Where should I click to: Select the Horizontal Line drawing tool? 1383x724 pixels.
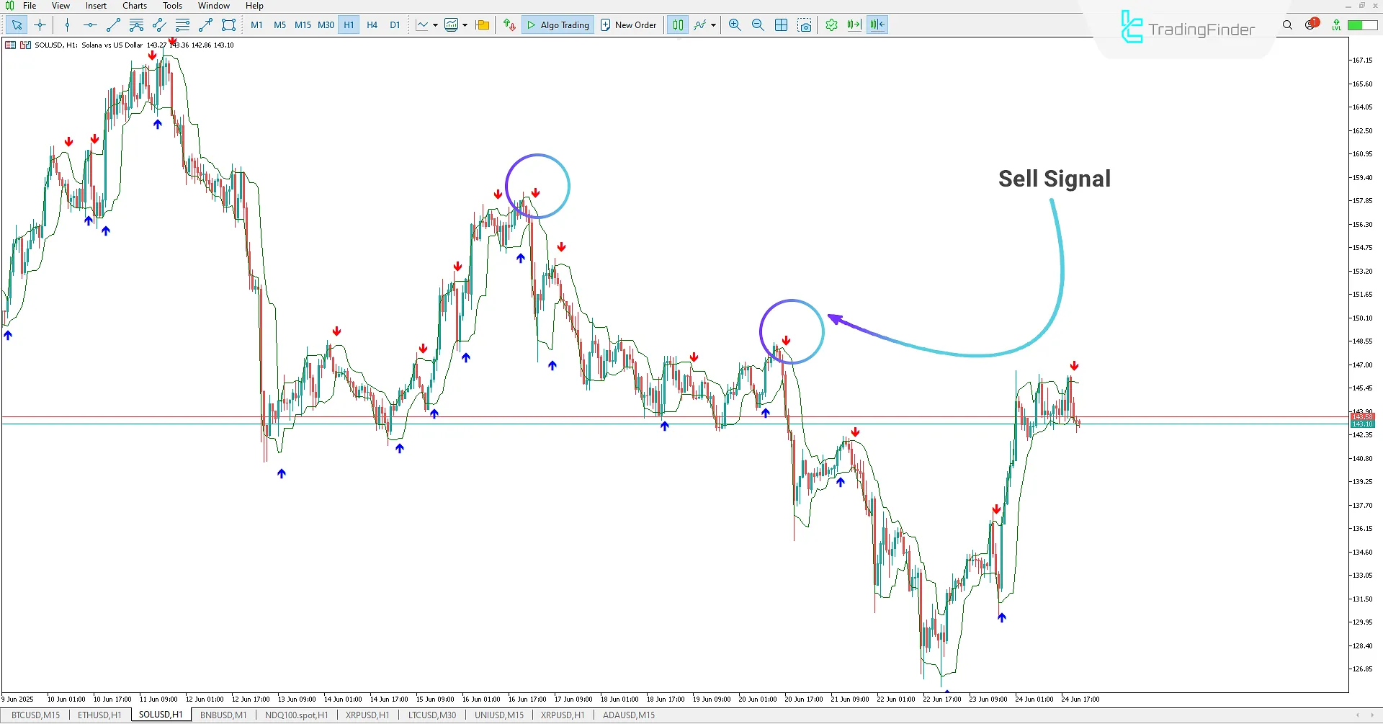(x=89, y=24)
